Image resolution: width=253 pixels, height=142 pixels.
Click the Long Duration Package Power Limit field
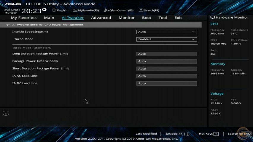pos(167,54)
